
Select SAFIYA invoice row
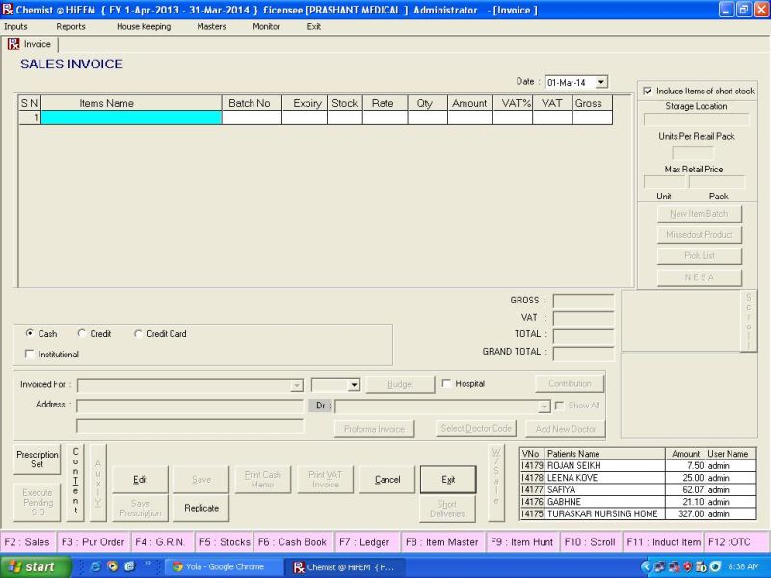[x=637, y=489]
